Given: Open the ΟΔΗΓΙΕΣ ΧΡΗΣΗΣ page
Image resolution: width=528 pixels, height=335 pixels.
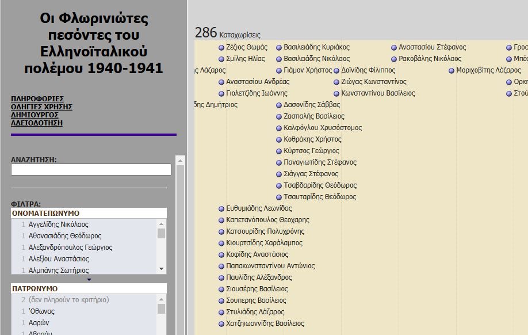Looking at the screenshot, I should (x=41, y=107).
